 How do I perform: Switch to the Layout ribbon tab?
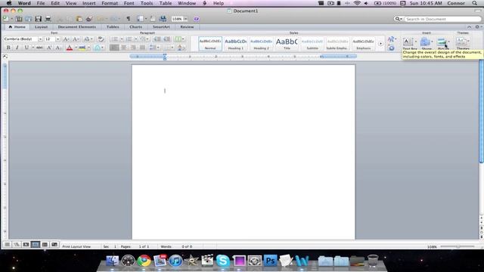41,27
